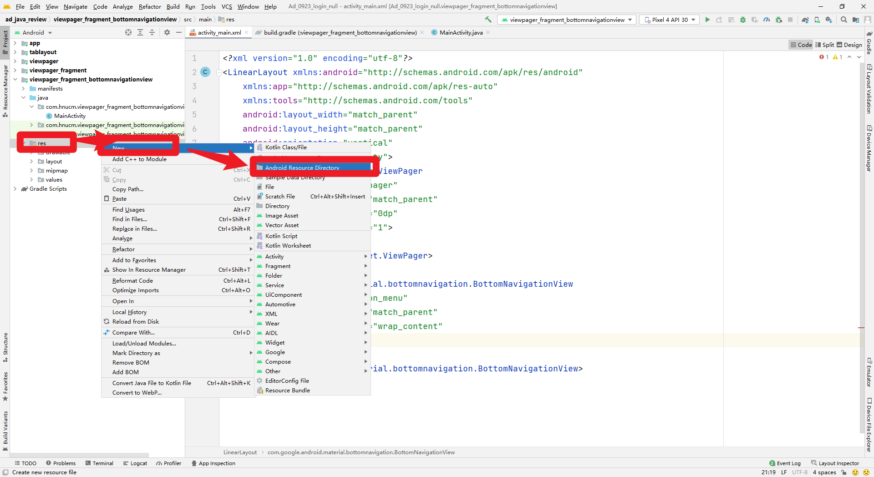The height and width of the screenshot is (477, 874).
Task: Open the run configuration dropdown
Action: (567, 20)
